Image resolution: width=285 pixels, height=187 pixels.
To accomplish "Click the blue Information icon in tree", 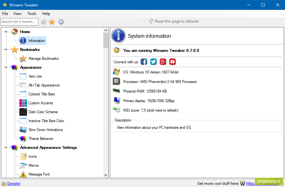I will pos(23,41).
